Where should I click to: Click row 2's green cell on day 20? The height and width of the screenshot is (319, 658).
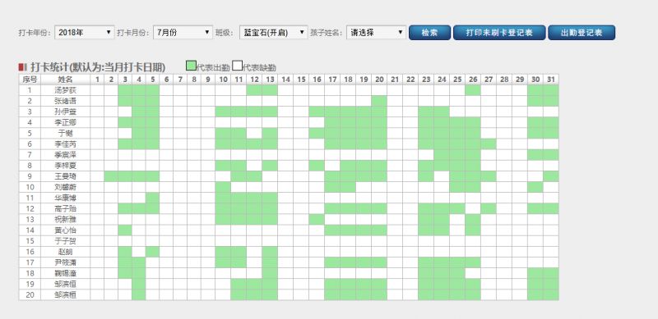[x=379, y=101]
